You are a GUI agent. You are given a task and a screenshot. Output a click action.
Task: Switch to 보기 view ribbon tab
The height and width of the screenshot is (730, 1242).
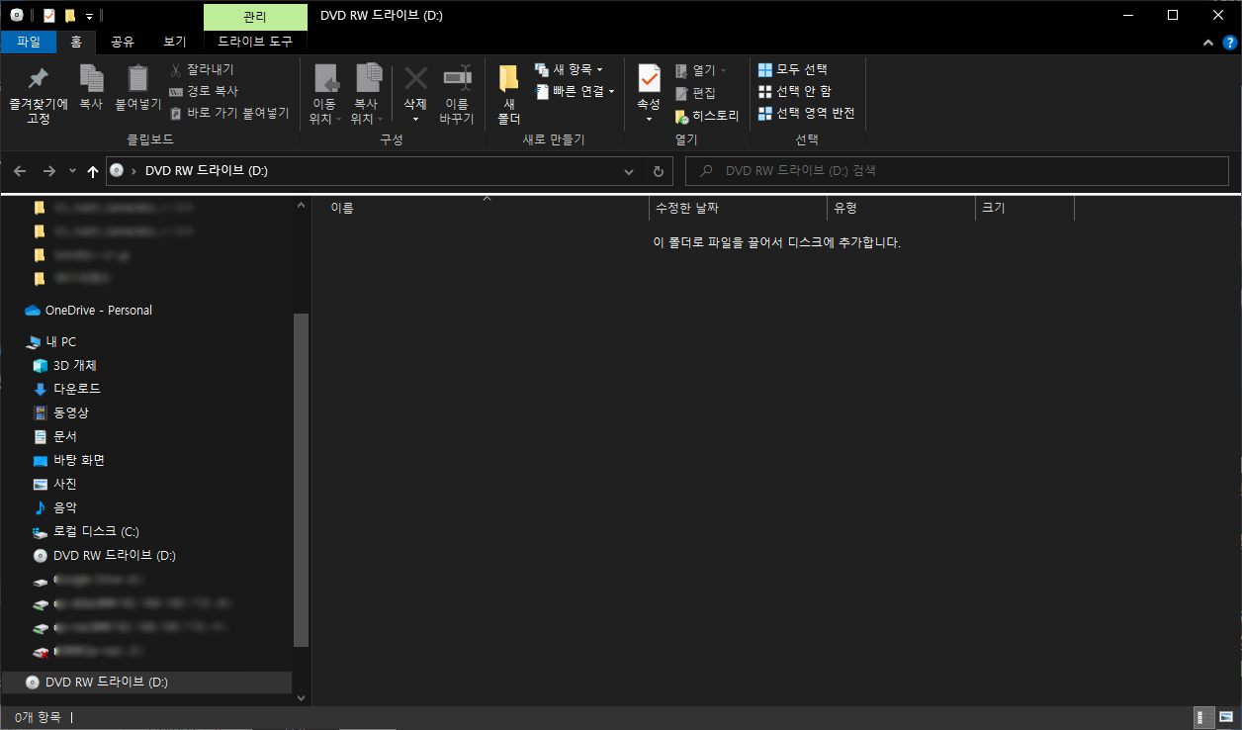[x=174, y=42]
